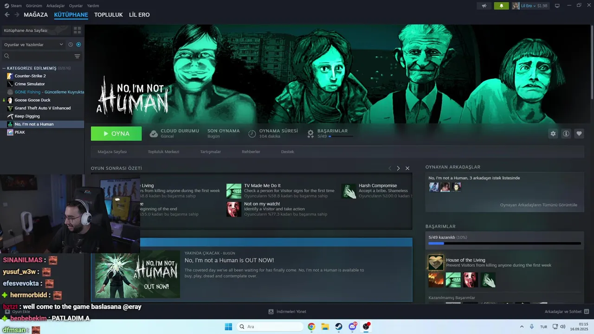This screenshot has height=334, width=594.
Task: Go to TOPLULUK tab
Action: coord(109,15)
